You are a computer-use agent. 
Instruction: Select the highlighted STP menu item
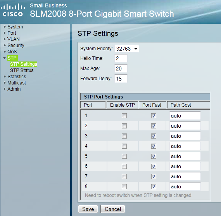click(12, 58)
